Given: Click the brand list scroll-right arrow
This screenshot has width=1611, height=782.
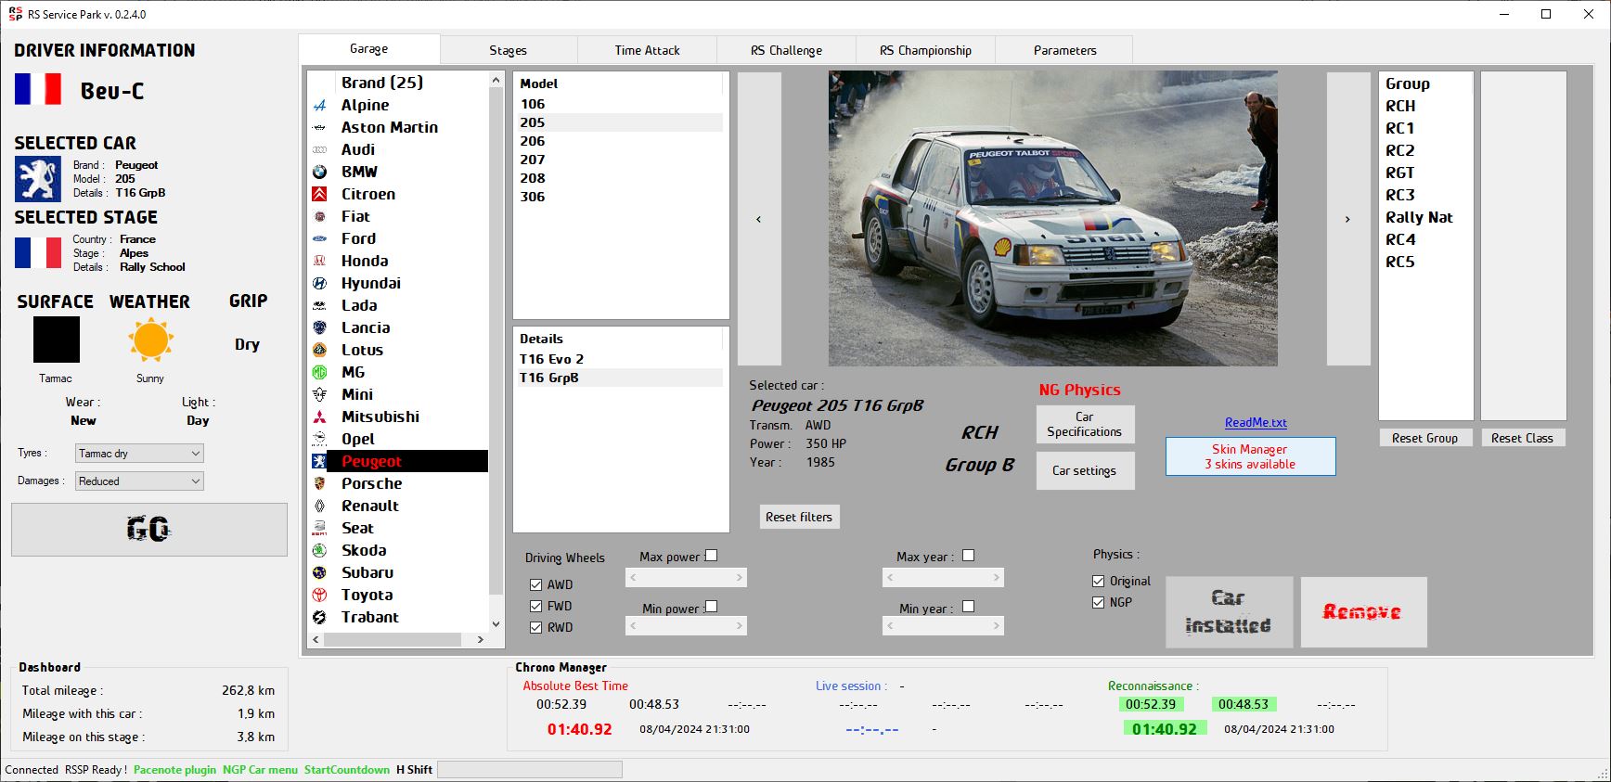Looking at the screenshot, I should 480,640.
